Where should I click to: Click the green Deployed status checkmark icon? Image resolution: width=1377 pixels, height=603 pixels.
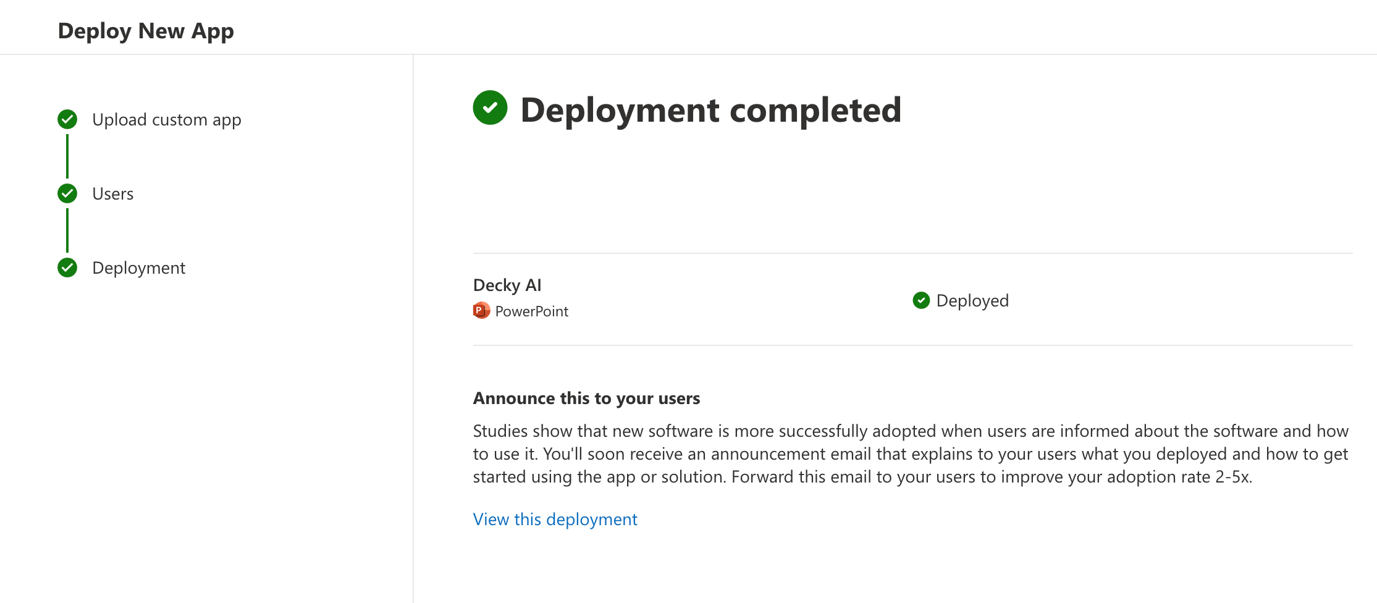921,300
